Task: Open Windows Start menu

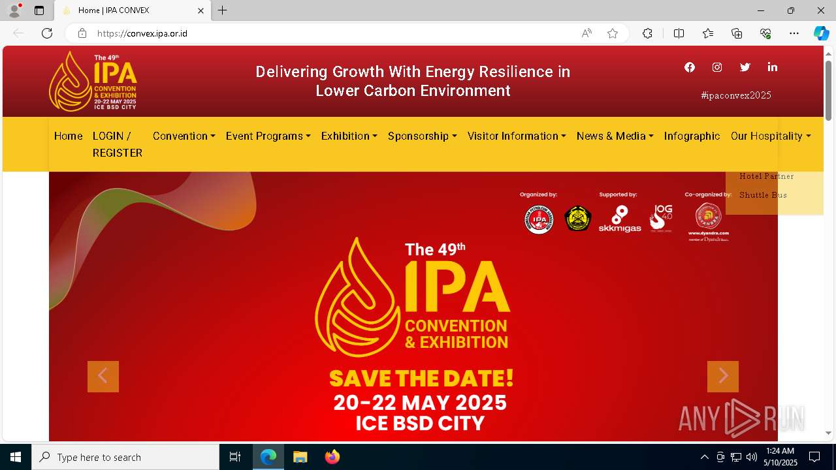Action: tap(16, 457)
